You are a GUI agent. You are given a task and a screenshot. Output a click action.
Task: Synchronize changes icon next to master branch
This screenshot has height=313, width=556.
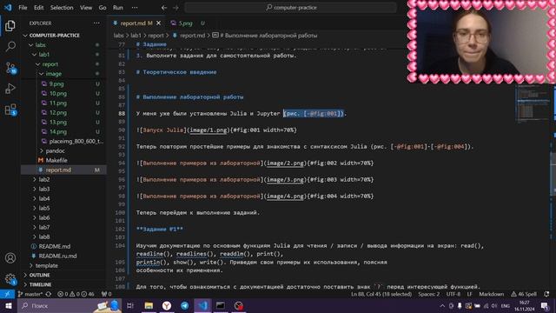pyautogui.click(x=49, y=294)
